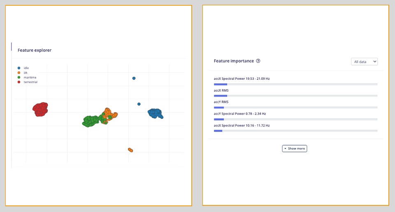
Task: Select accY Spectral Power 0.78 - 2.34 Hz label
Action: click(240, 113)
